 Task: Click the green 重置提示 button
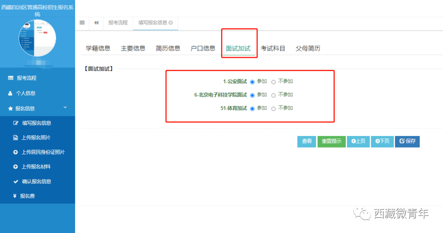pos(331,141)
